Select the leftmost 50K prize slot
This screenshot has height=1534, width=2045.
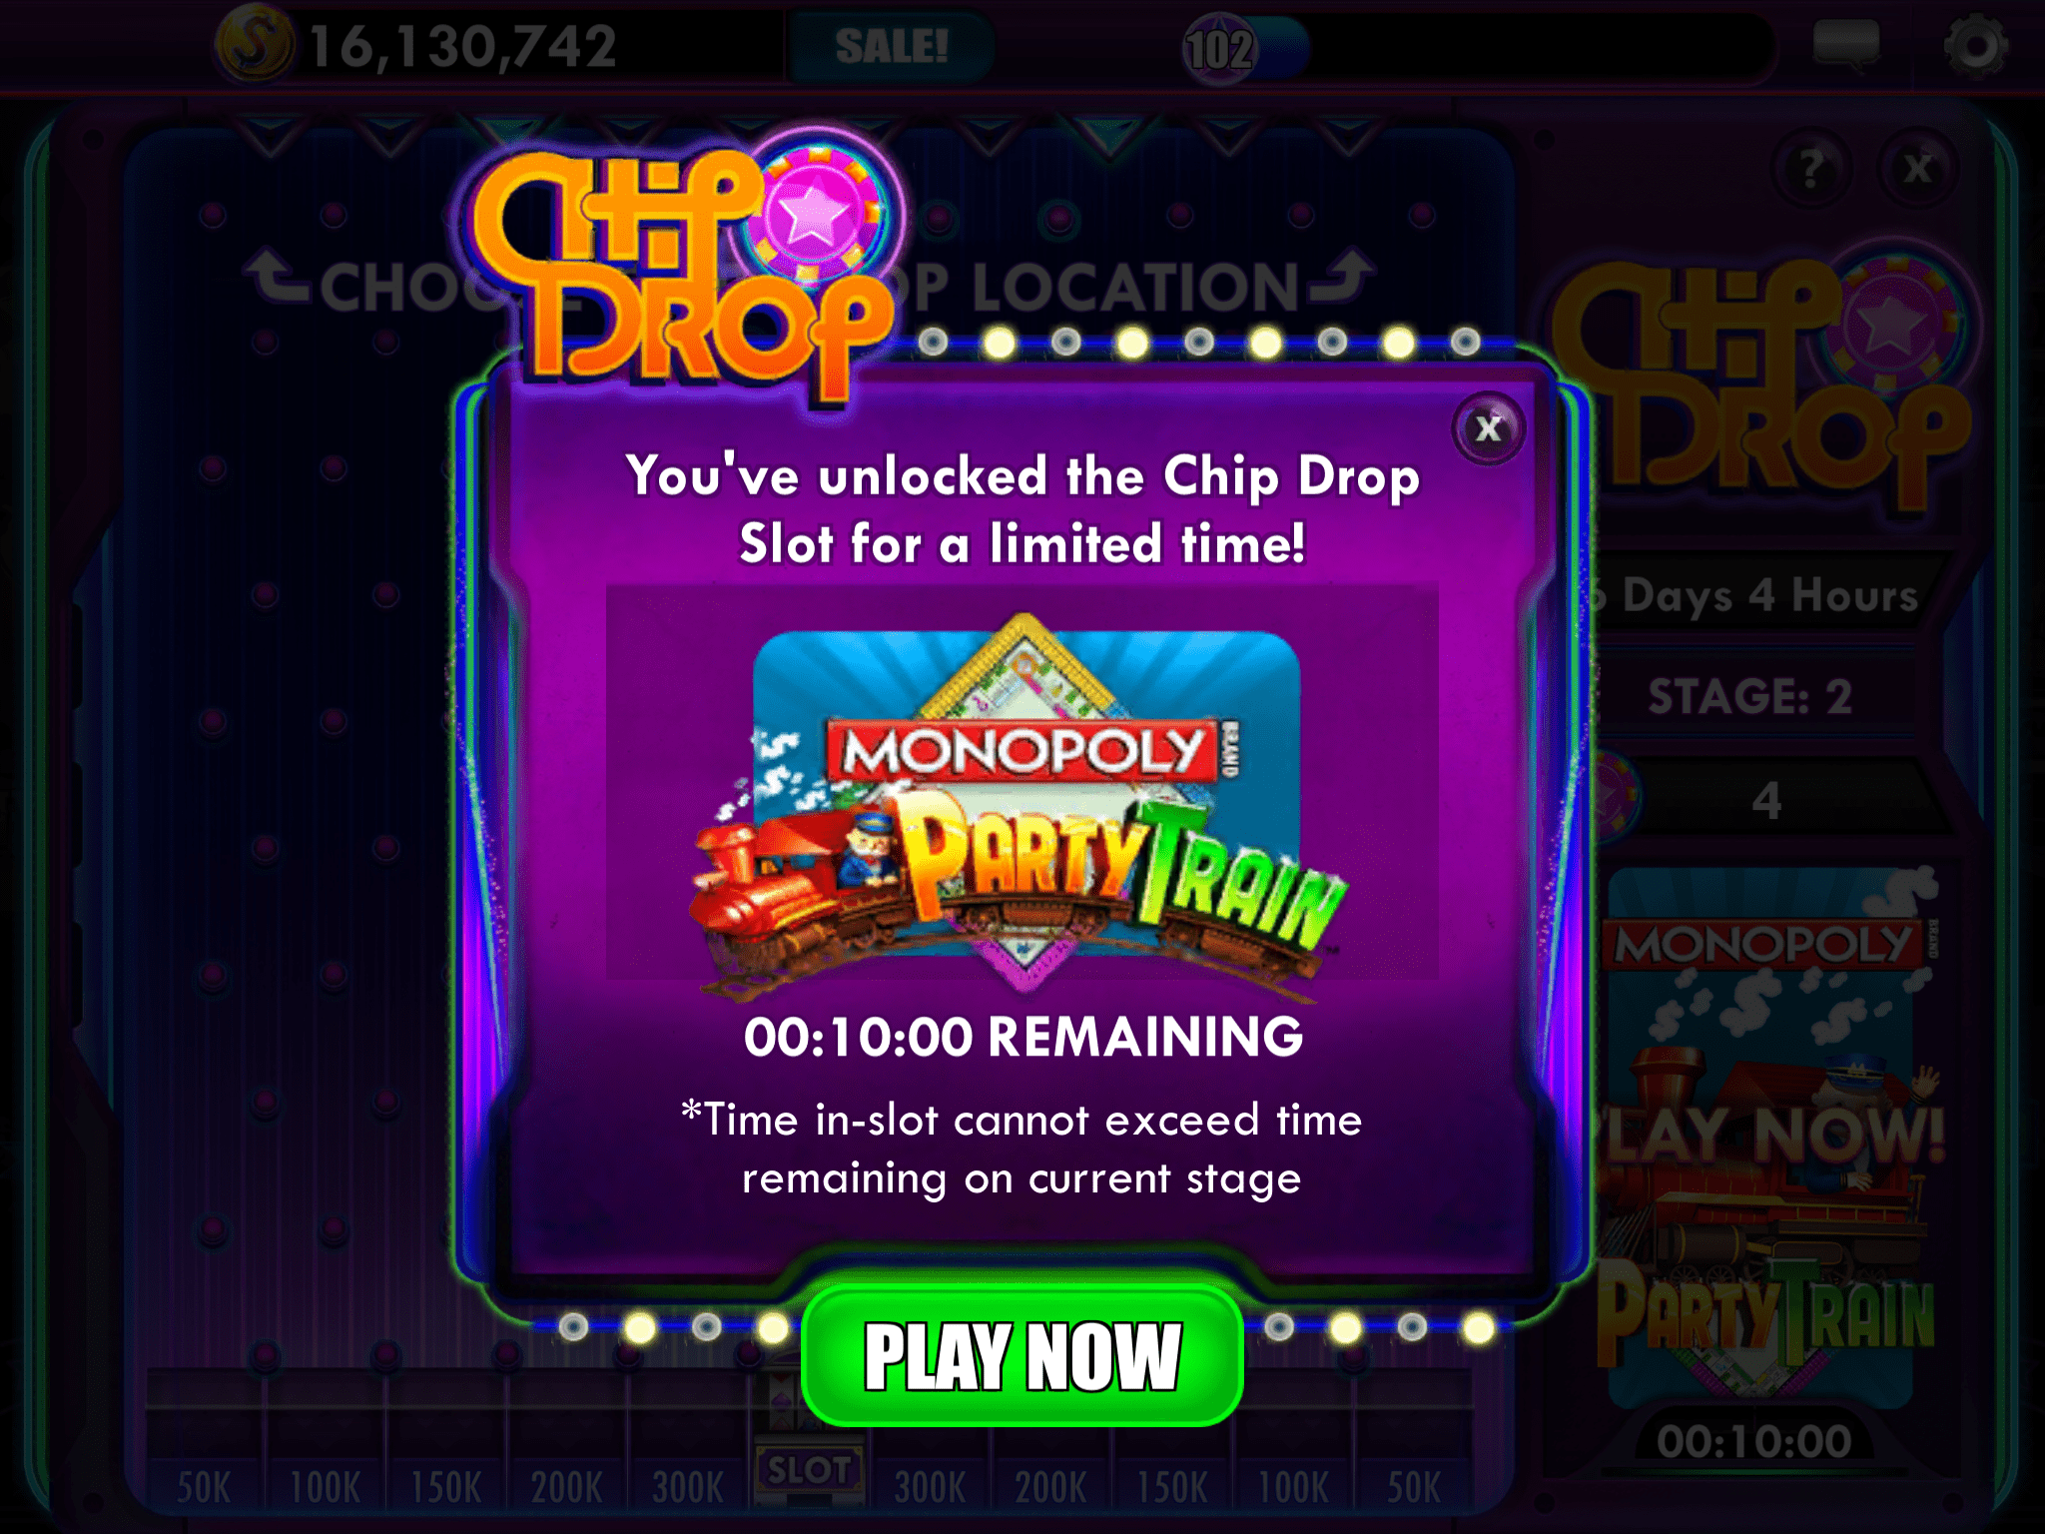(x=205, y=1486)
